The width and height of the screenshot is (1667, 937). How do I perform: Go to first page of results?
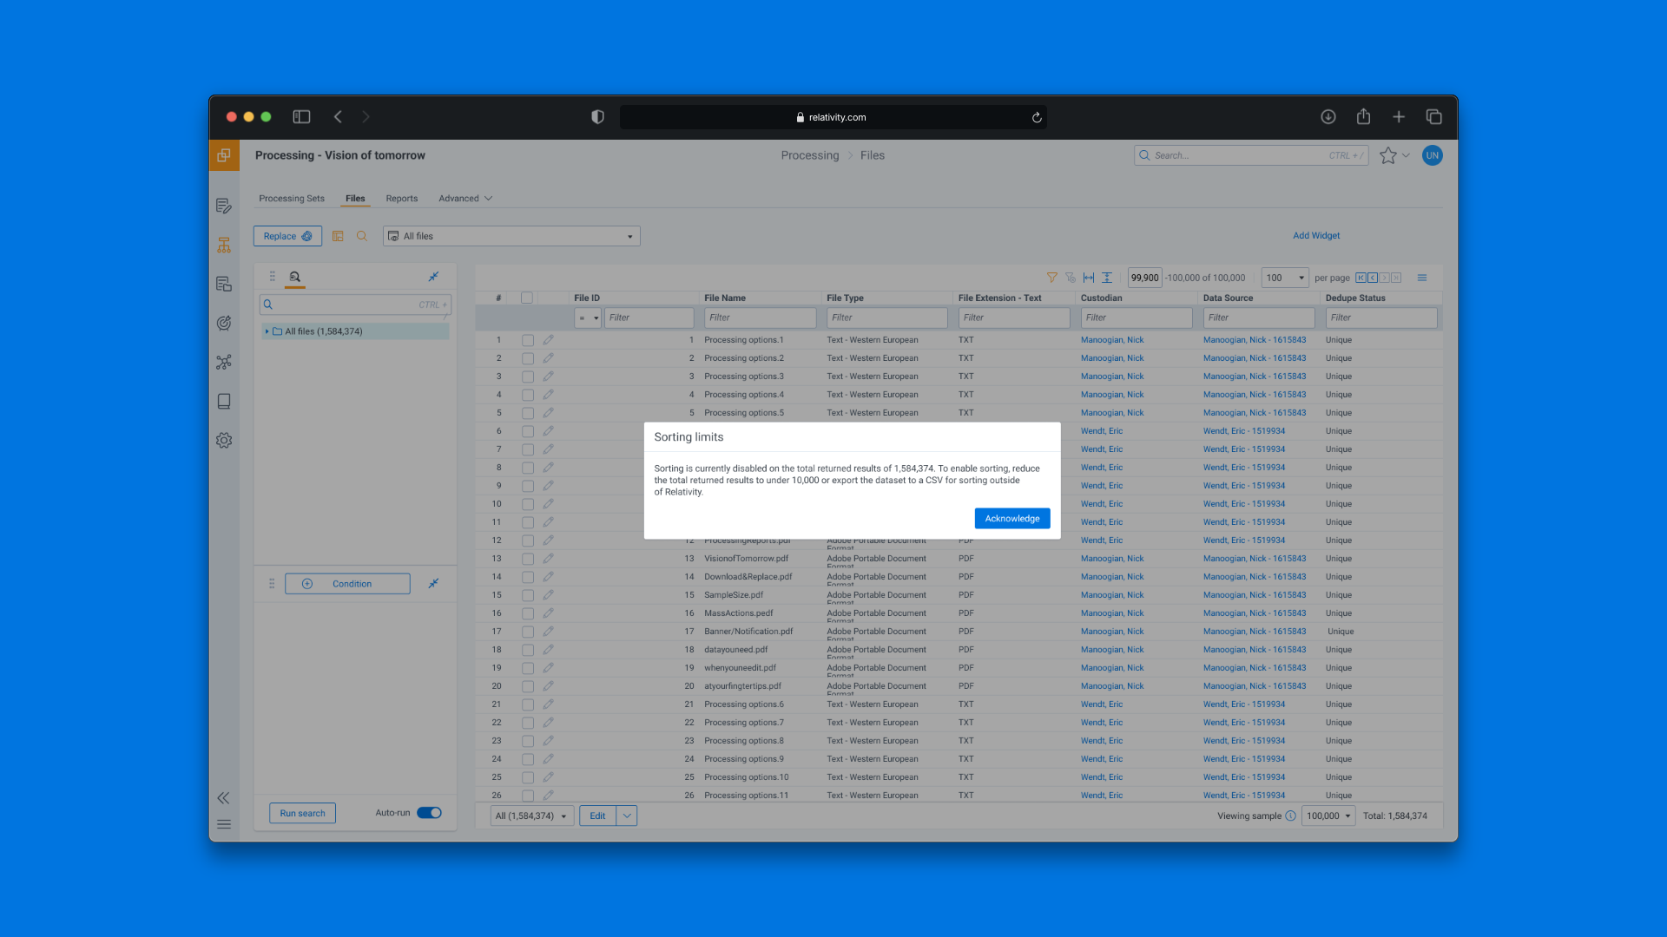(x=1361, y=278)
